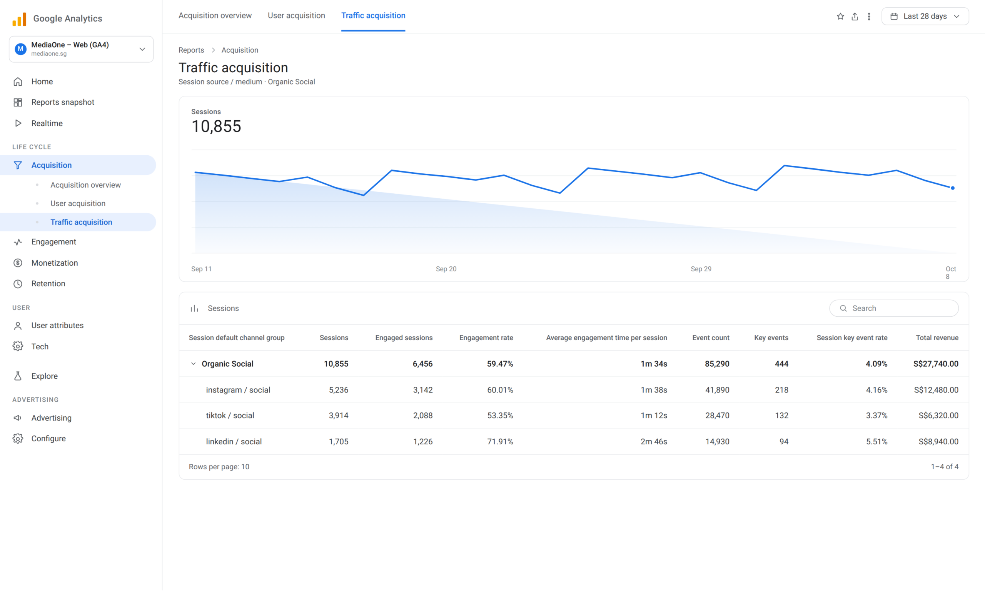Click the Key events column header
Screen dimensions: 985x615
(771, 338)
